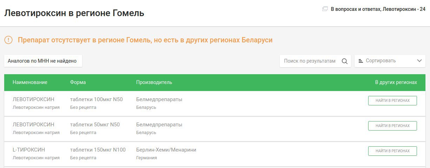This screenshot has width=430, height=168.
Task: Click the orange 'Препарат отсутствует' warning text
Action: point(145,40)
